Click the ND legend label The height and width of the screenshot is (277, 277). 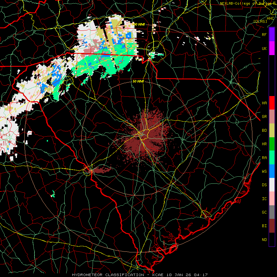264,240
